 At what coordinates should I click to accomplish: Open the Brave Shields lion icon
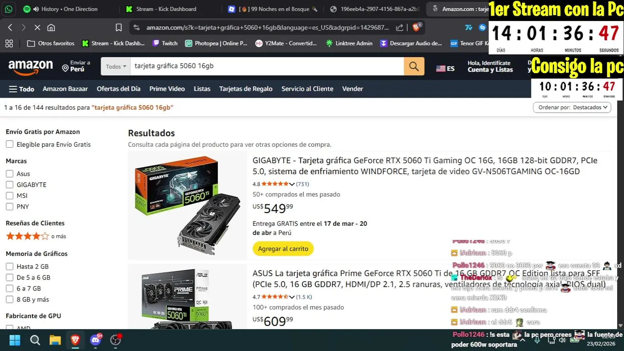click(416, 27)
